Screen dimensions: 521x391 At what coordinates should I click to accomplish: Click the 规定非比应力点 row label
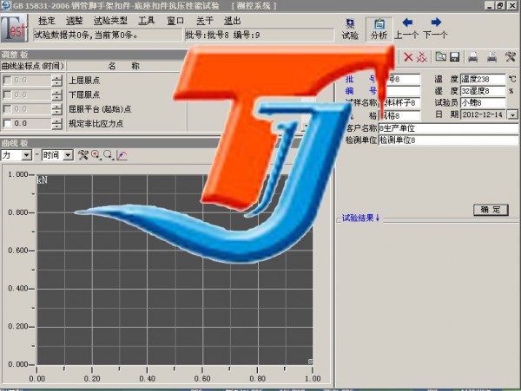pyautogui.click(x=96, y=124)
